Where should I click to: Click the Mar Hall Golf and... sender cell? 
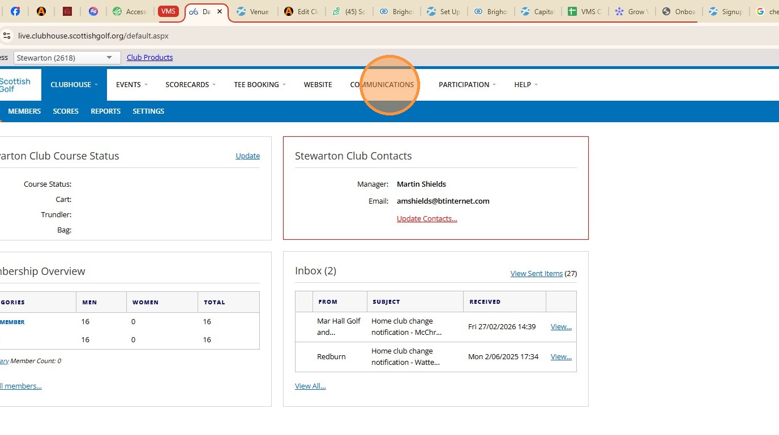point(339,327)
